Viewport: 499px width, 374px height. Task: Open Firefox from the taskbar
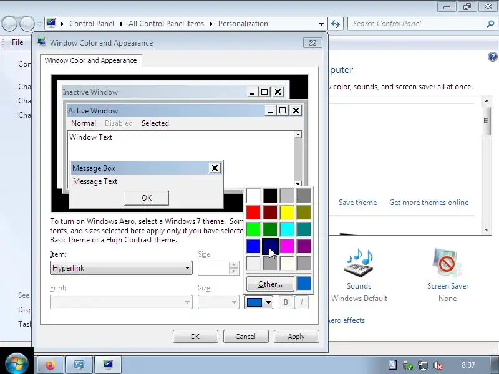[x=51, y=365]
